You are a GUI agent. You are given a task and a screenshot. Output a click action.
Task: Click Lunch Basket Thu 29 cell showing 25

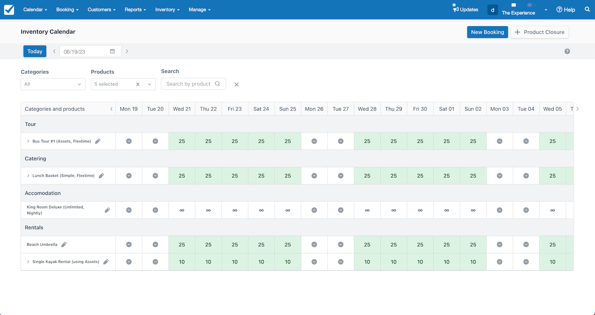click(x=393, y=176)
